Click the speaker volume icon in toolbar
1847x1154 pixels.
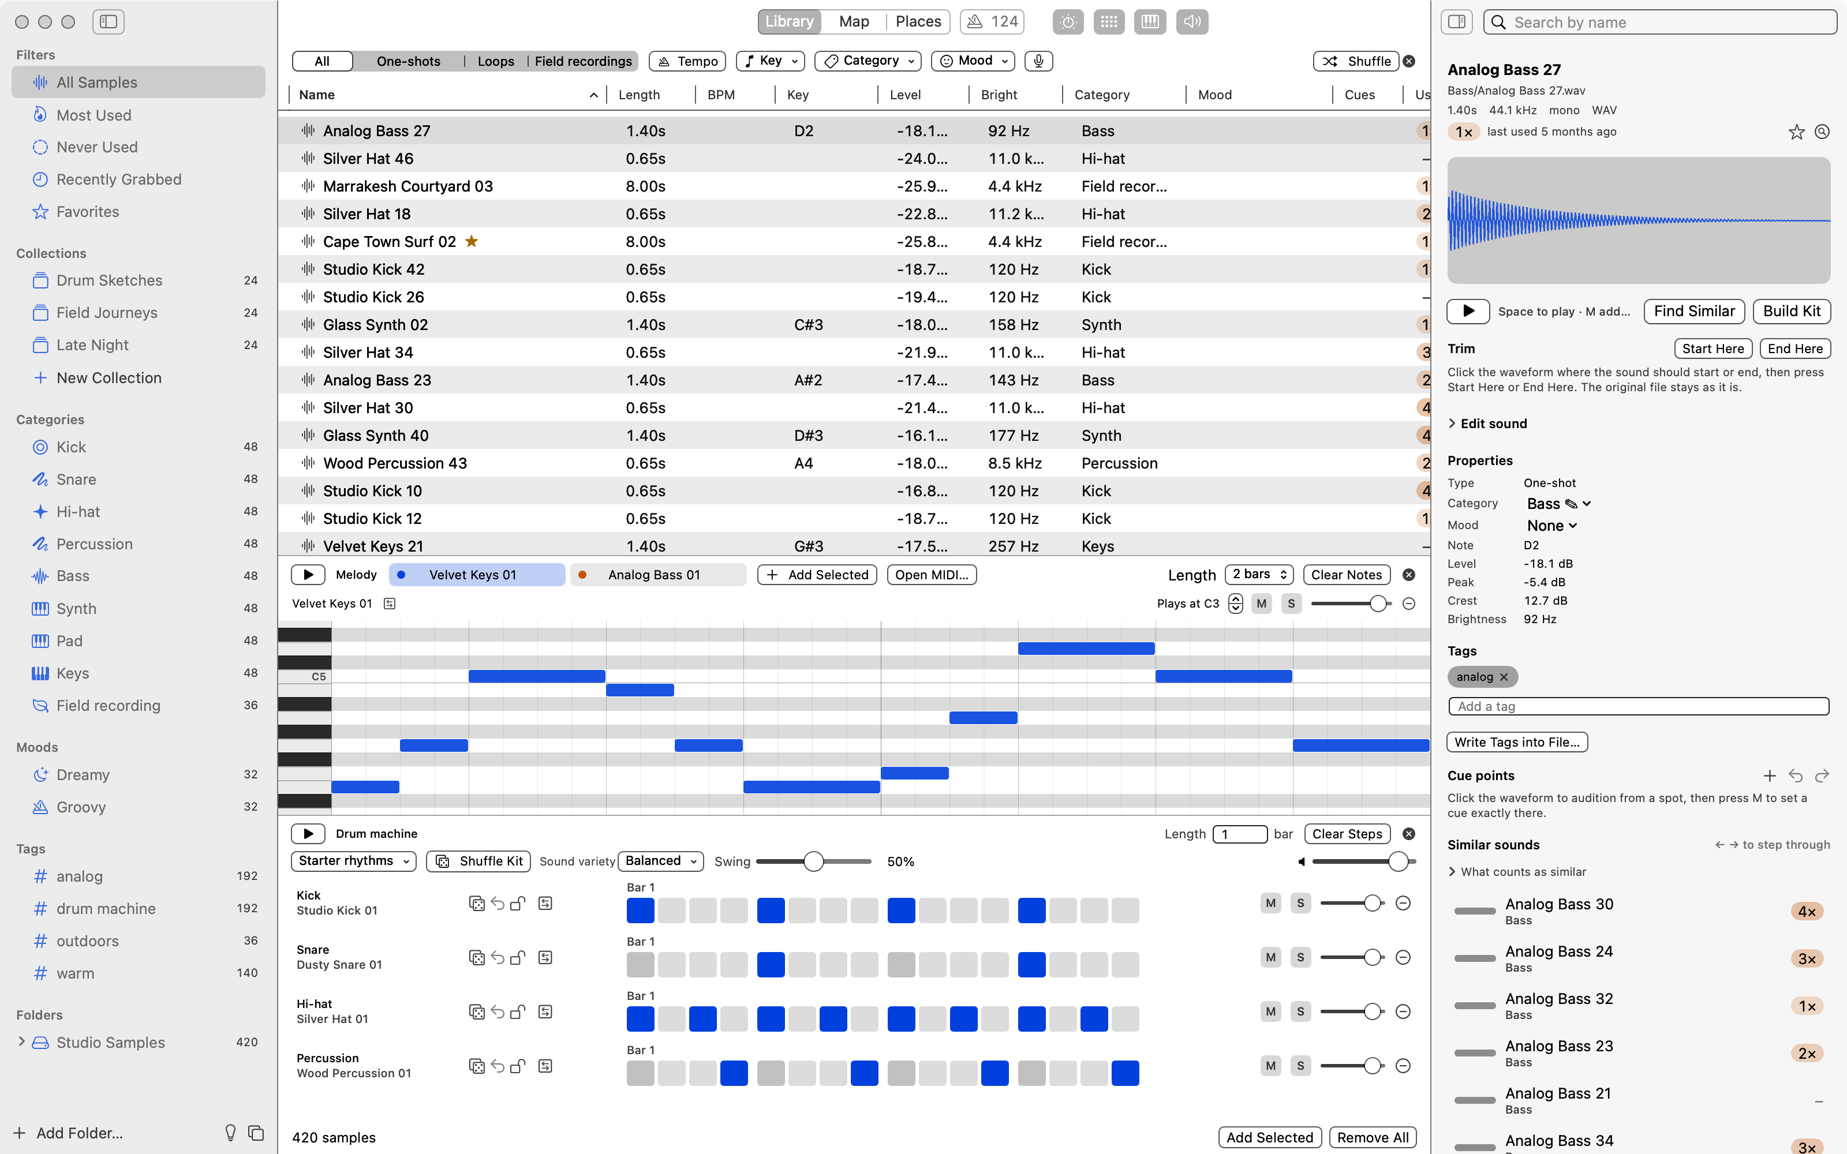[1192, 21]
